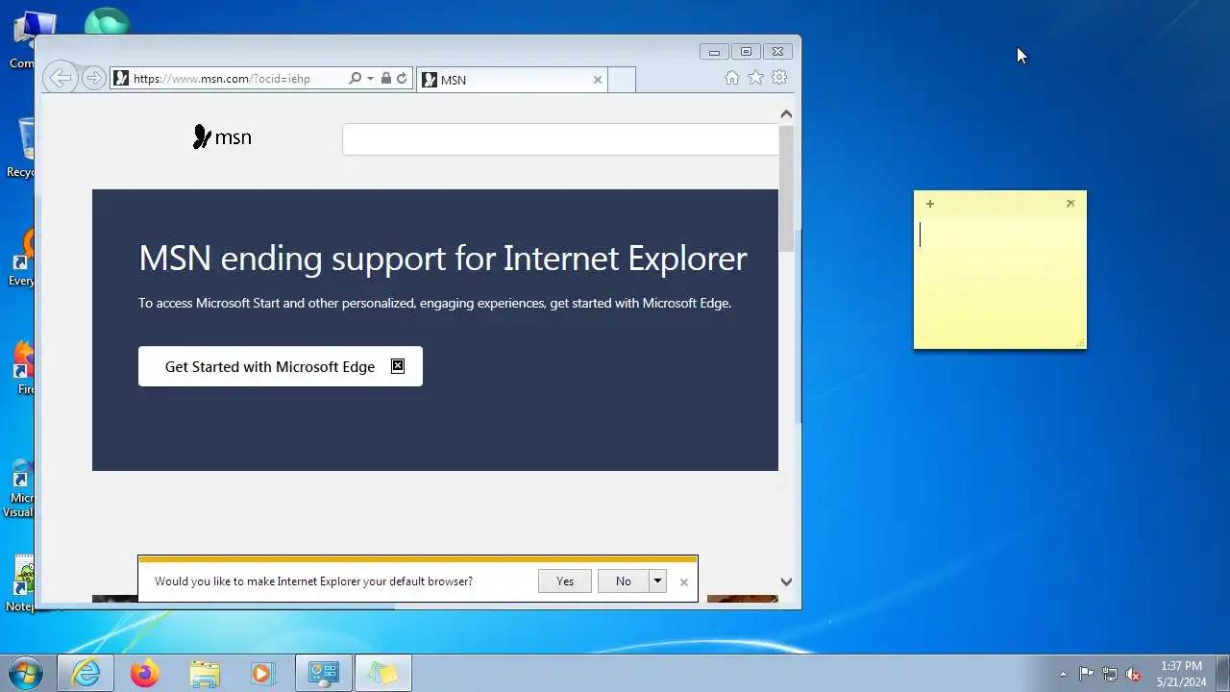Click No on default browser prompt
The height and width of the screenshot is (692, 1230).
click(624, 581)
